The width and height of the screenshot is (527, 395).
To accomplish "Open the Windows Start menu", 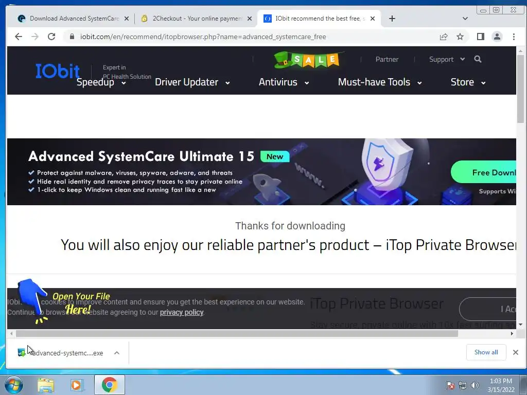I will (14, 385).
